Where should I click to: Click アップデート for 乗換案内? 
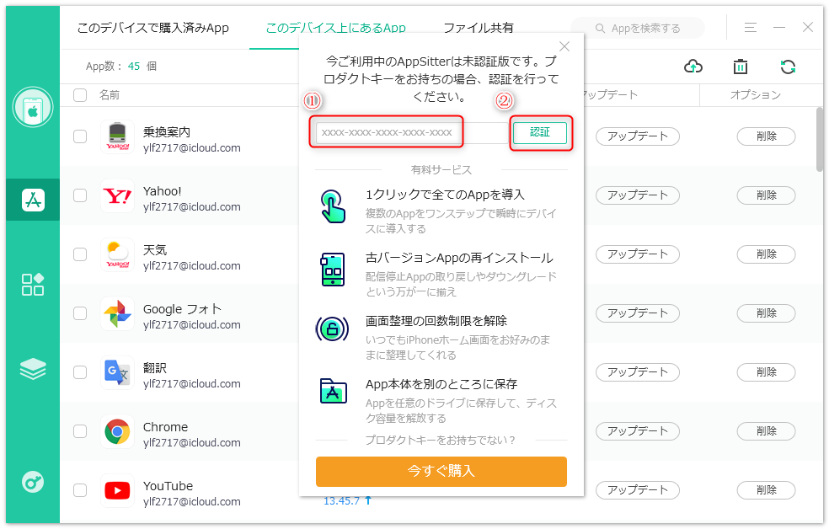637,136
